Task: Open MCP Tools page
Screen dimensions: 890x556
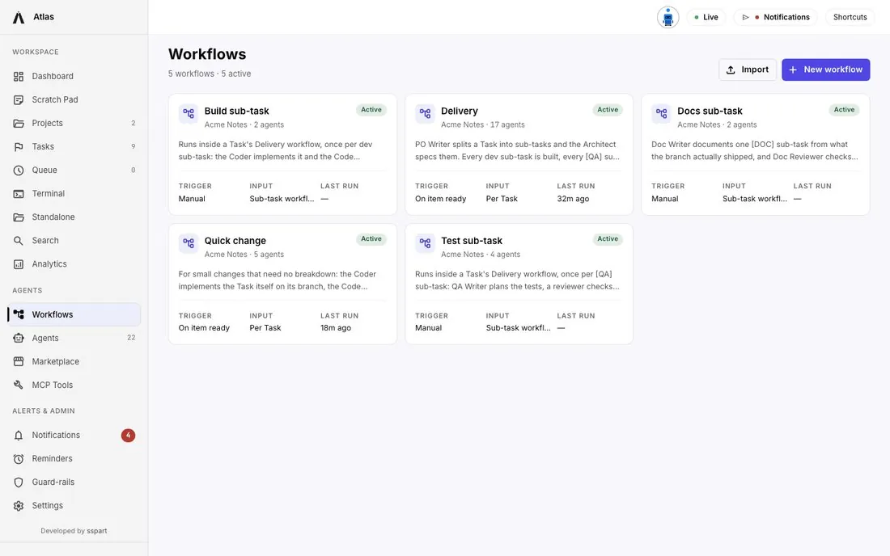Action: tap(74, 385)
